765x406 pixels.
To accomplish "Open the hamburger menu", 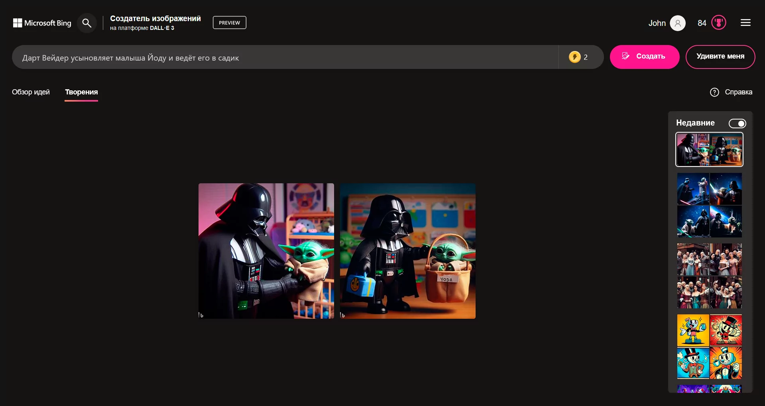I will coord(745,23).
